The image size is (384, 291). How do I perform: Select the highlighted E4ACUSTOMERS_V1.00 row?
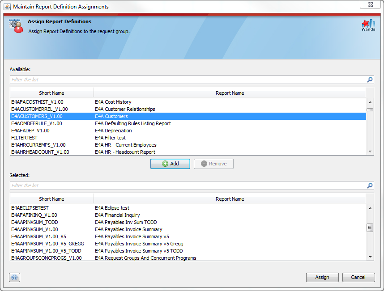[188, 116]
